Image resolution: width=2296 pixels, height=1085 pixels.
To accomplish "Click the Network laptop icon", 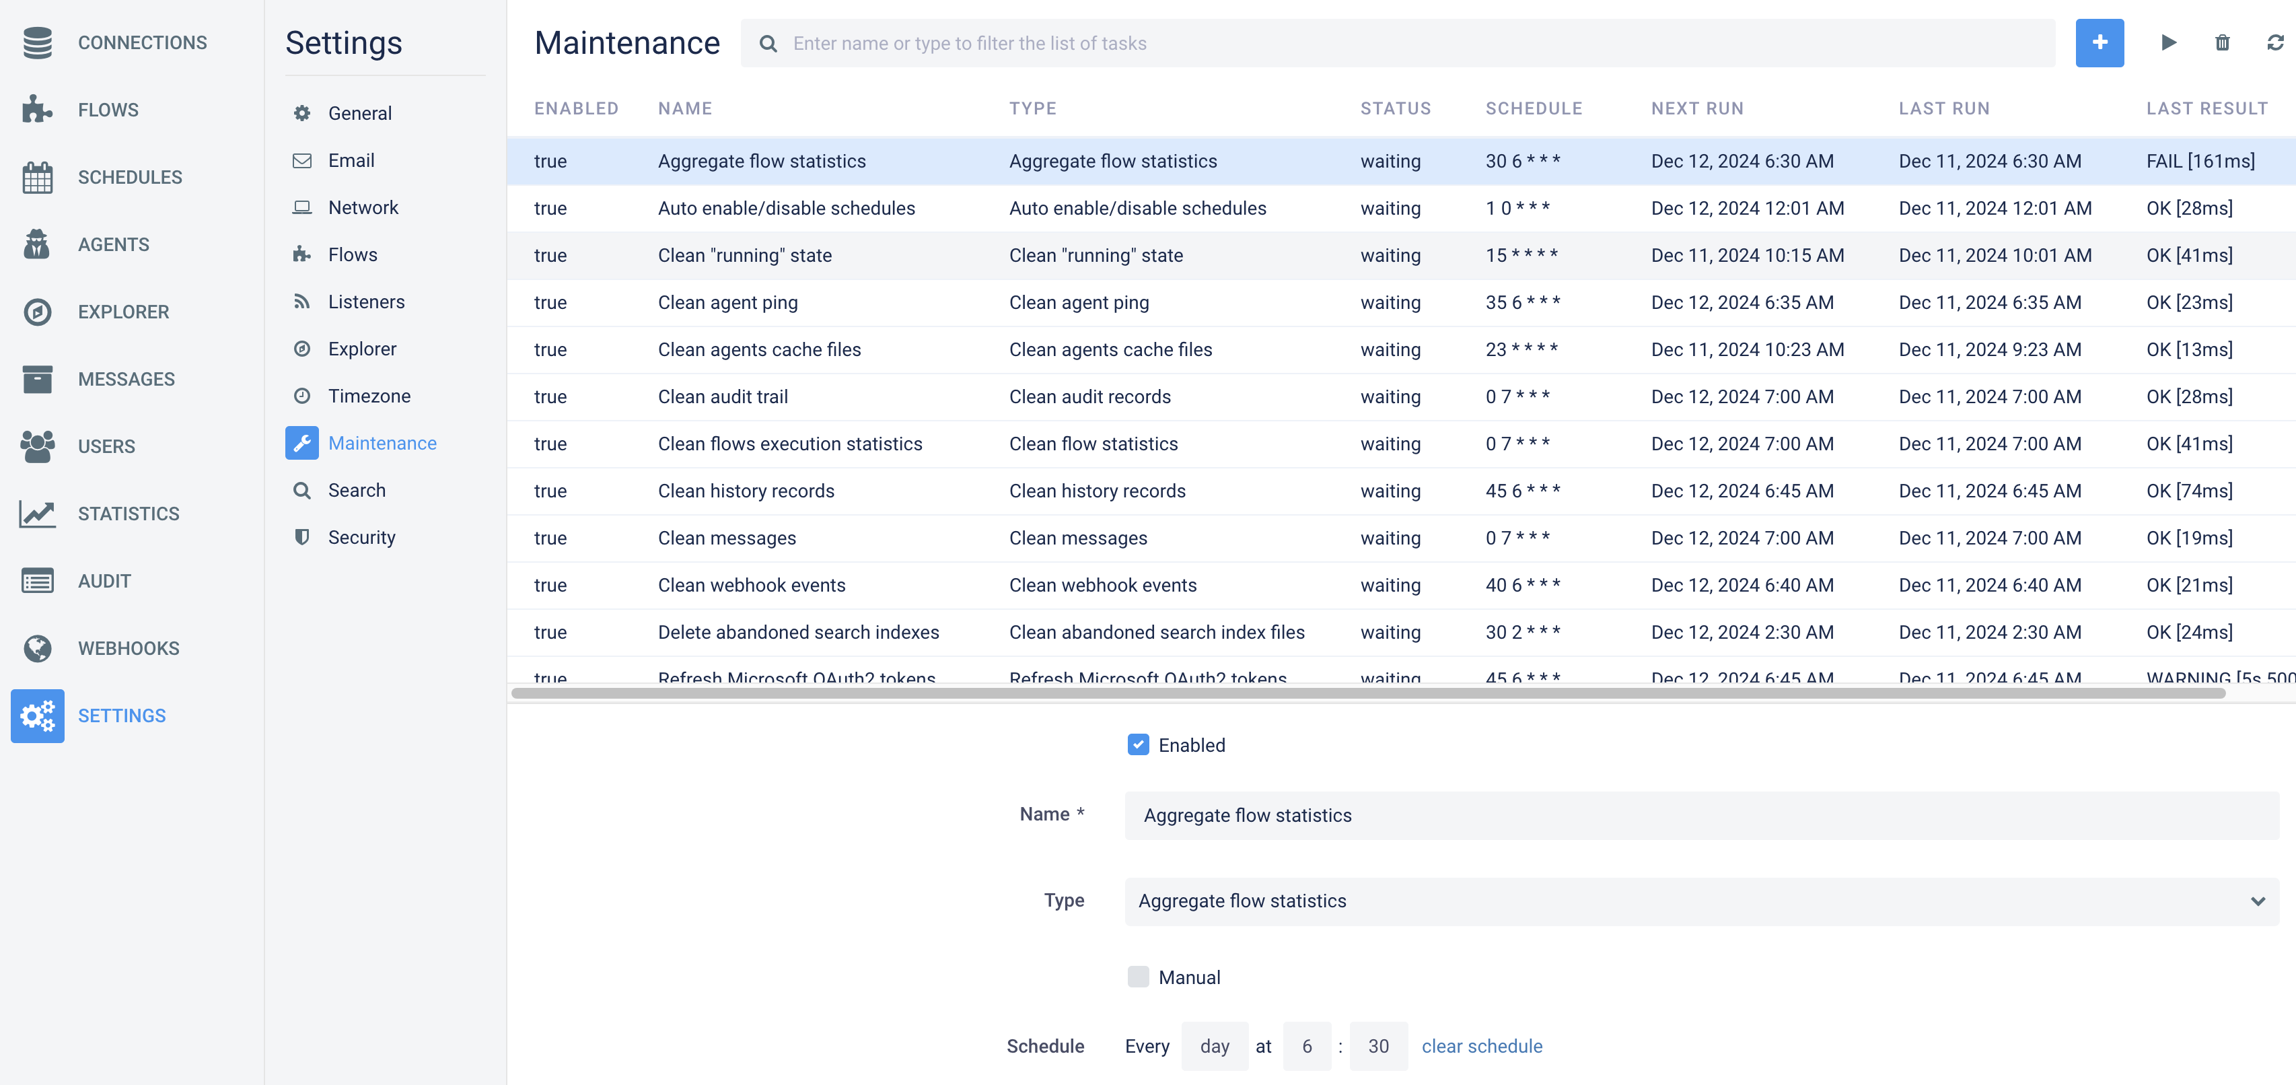I will pos(302,208).
